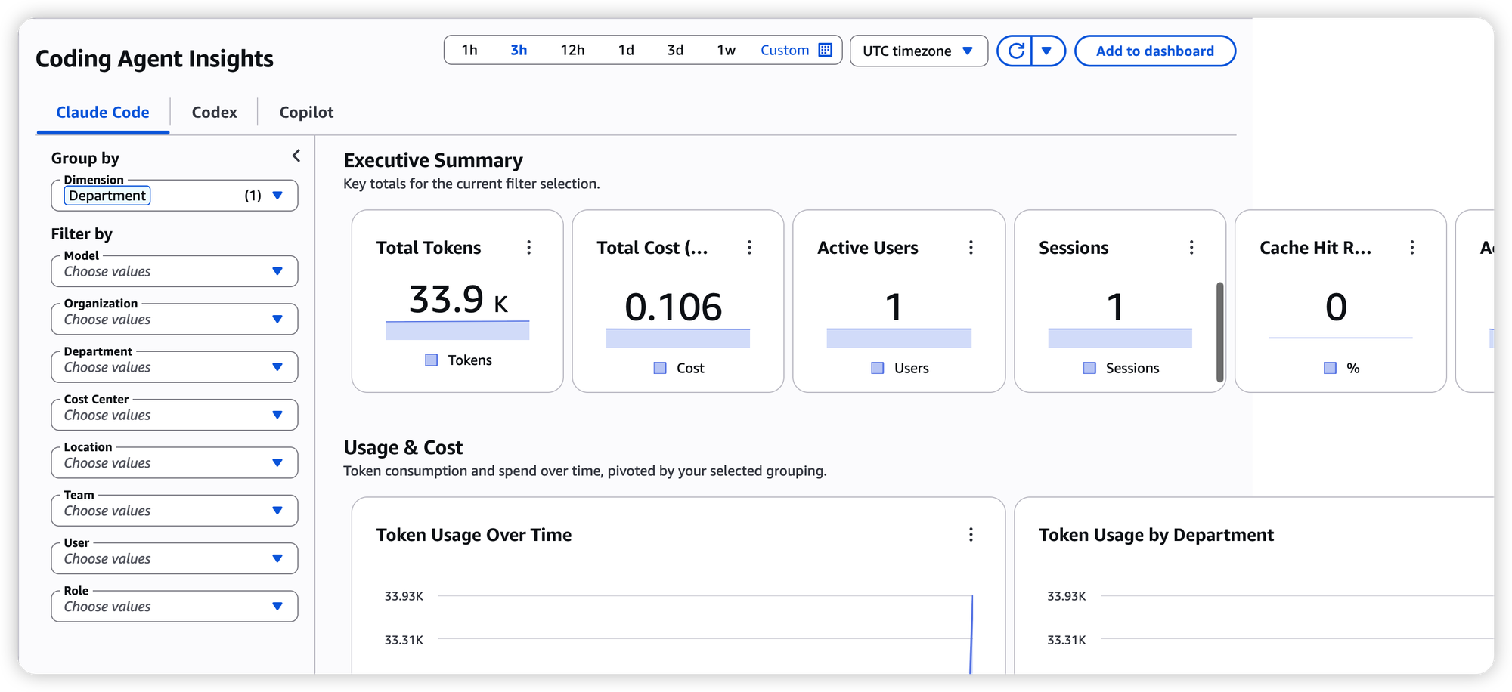
Task: Switch to the Codex tab
Action: coord(214,112)
